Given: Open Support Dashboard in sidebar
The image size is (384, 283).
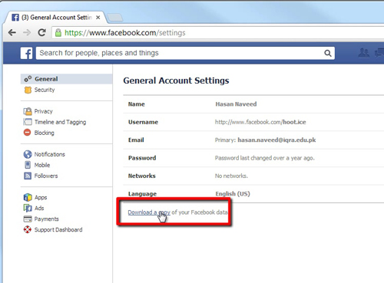Looking at the screenshot, I should coord(58,230).
